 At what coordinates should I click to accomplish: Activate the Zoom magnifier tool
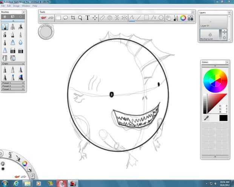(80, 18)
